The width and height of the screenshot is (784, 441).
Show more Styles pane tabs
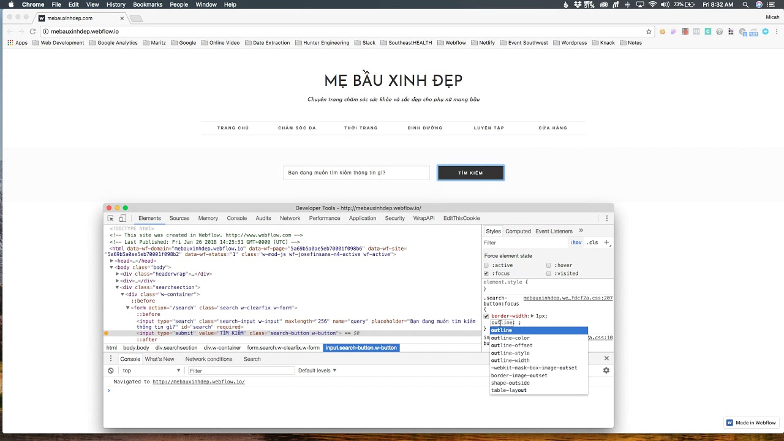[581, 231]
